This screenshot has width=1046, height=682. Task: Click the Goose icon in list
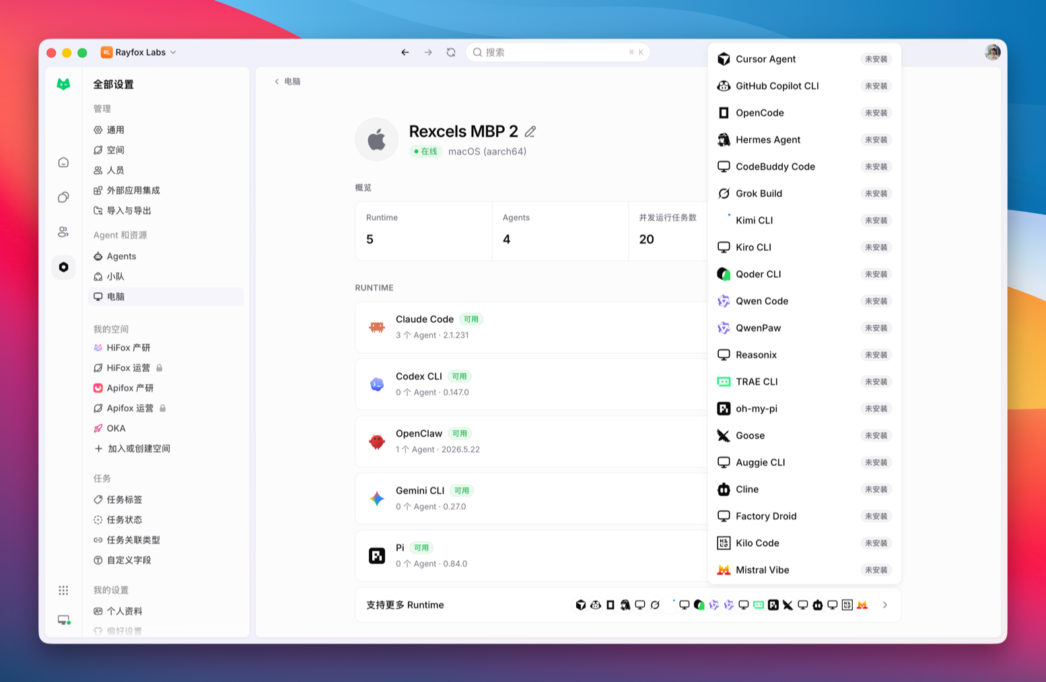pos(724,436)
